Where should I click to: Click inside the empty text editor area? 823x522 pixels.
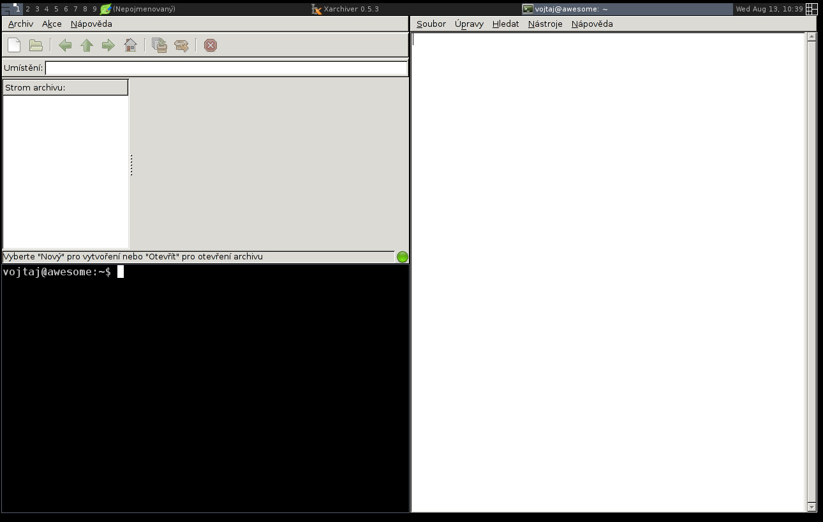point(609,272)
